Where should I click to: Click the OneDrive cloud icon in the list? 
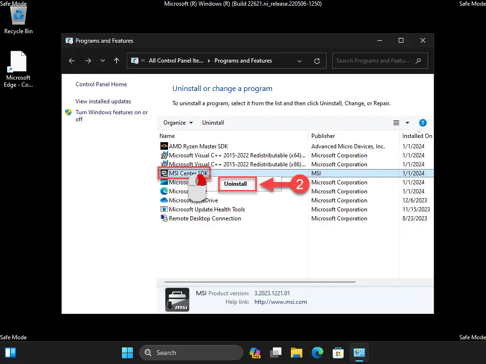coord(163,200)
